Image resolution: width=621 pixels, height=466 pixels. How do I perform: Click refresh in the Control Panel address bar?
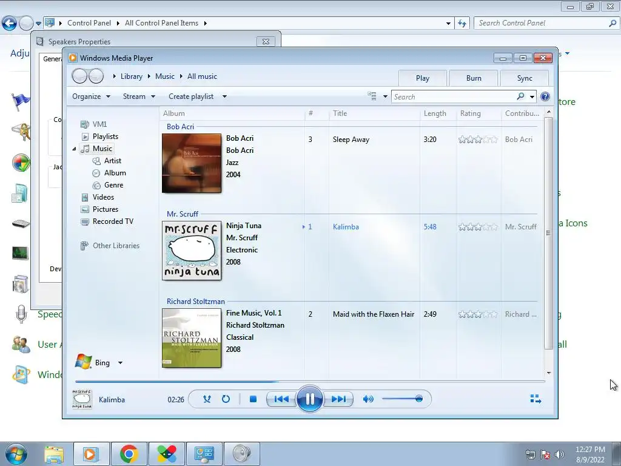pos(462,23)
